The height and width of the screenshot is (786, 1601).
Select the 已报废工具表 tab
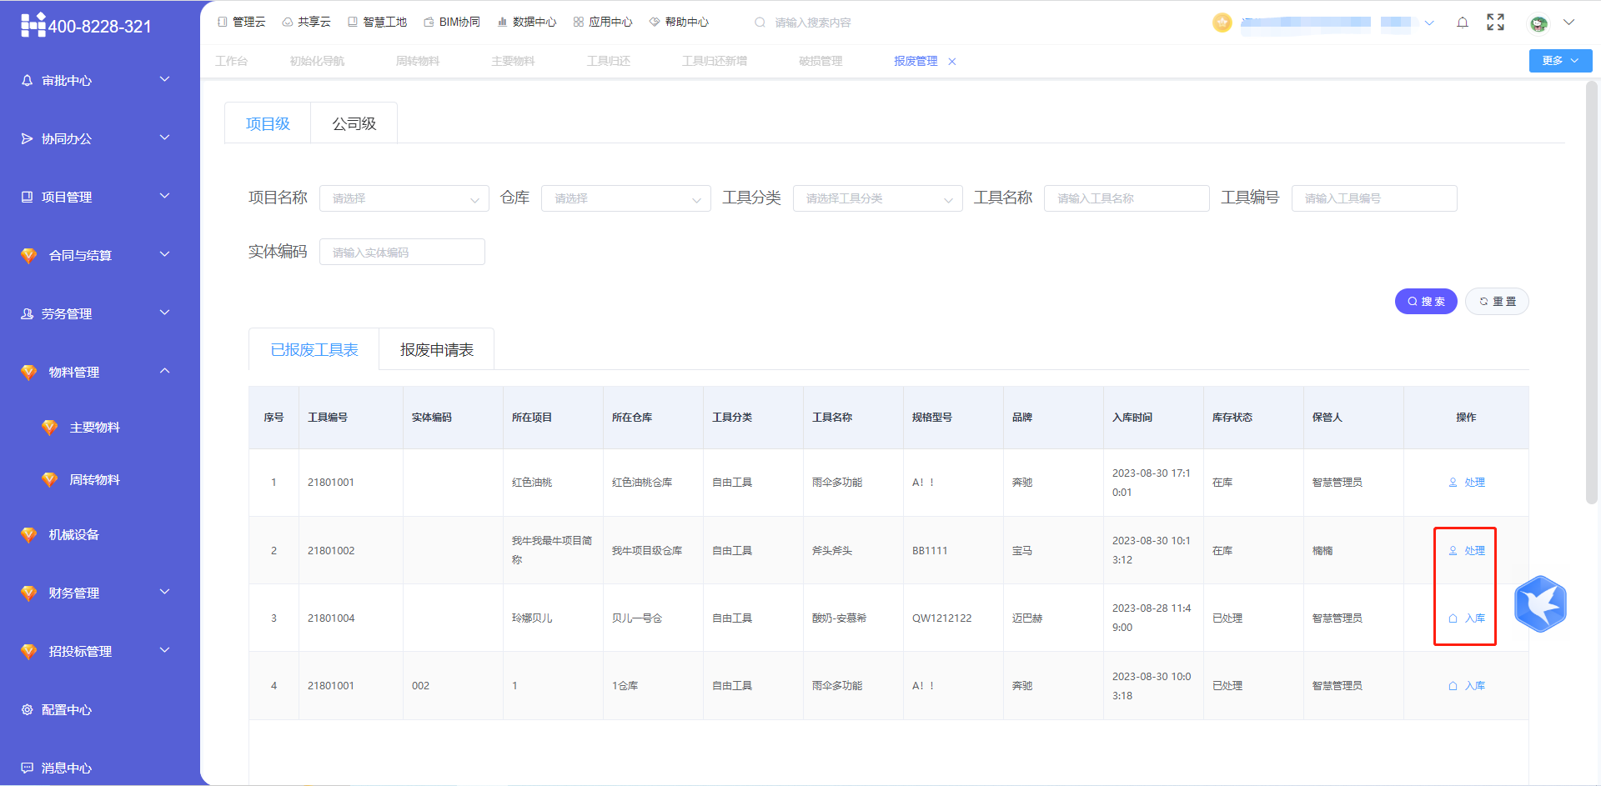pos(314,349)
